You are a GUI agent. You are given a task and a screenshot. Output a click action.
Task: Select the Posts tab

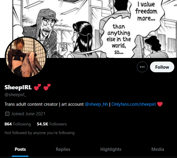coord(20,149)
